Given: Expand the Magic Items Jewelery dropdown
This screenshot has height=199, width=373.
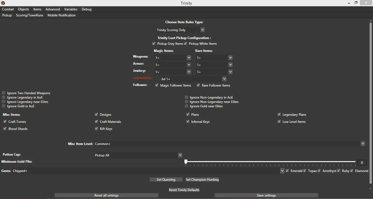Looking at the screenshot, I should coord(189,72).
